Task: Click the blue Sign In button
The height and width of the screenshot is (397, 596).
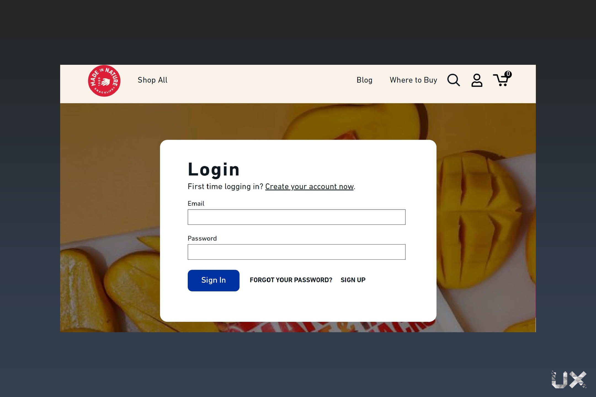Action: pyautogui.click(x=214, y=280)
